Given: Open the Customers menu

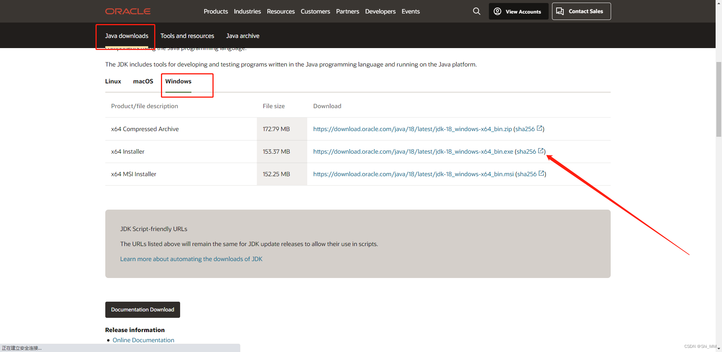Looking at the screenshot, I should [315, 11].
